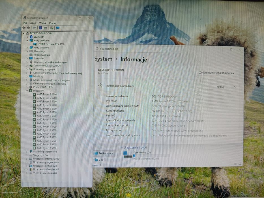Select Stacje dysków in the tree
Viewport: 264px width, 198px height.
tap(40, 155)
